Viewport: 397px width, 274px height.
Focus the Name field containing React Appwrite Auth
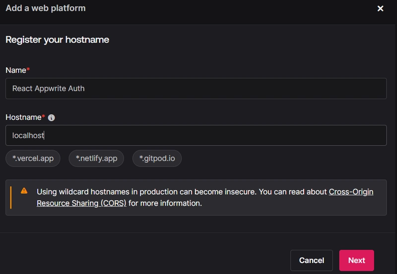click(196, 89)
